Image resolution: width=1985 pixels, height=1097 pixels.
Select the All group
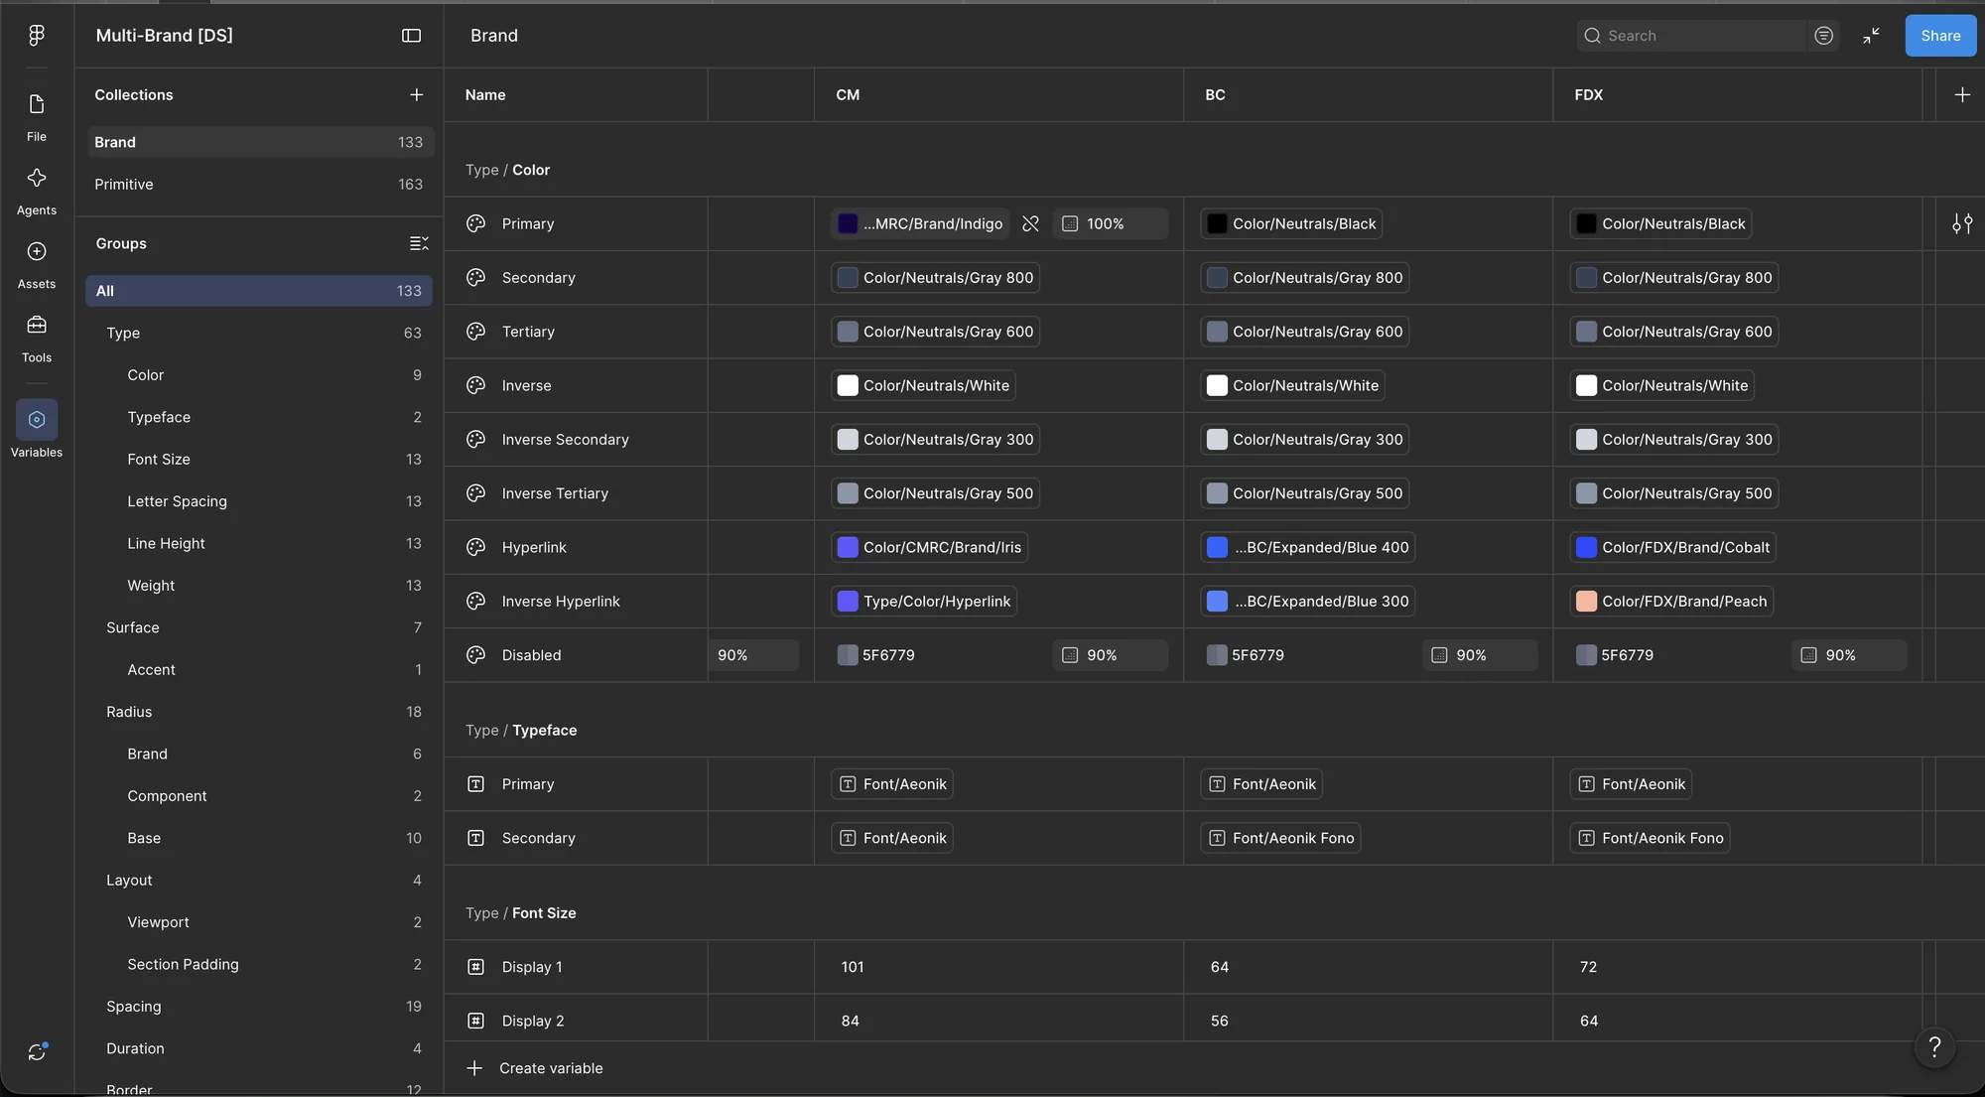(259, 291)
